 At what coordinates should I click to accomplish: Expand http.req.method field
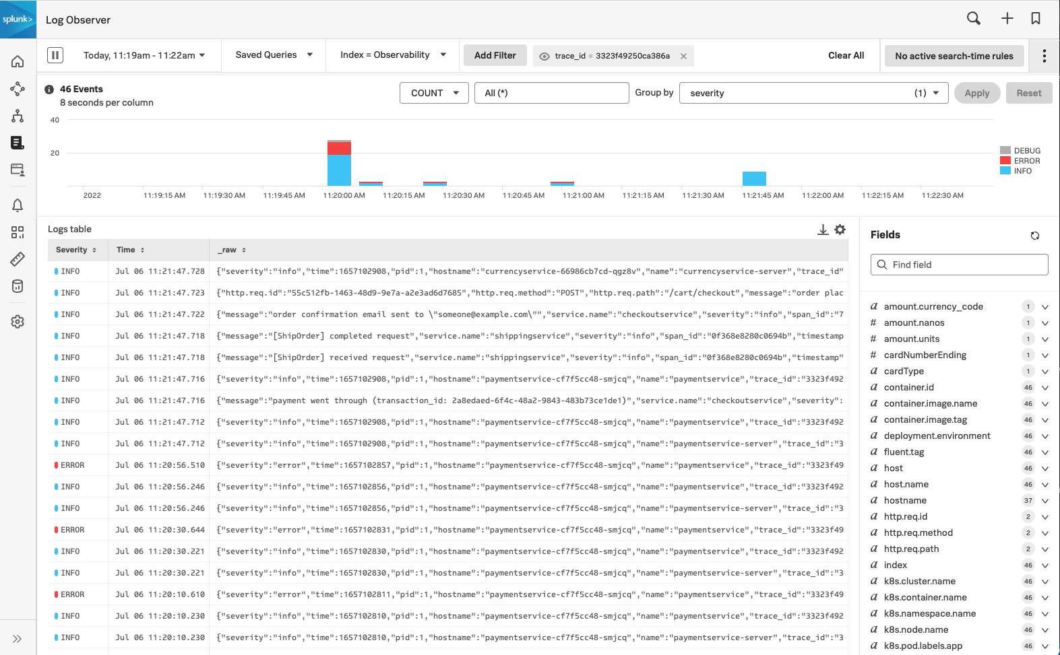(1045, 533)
